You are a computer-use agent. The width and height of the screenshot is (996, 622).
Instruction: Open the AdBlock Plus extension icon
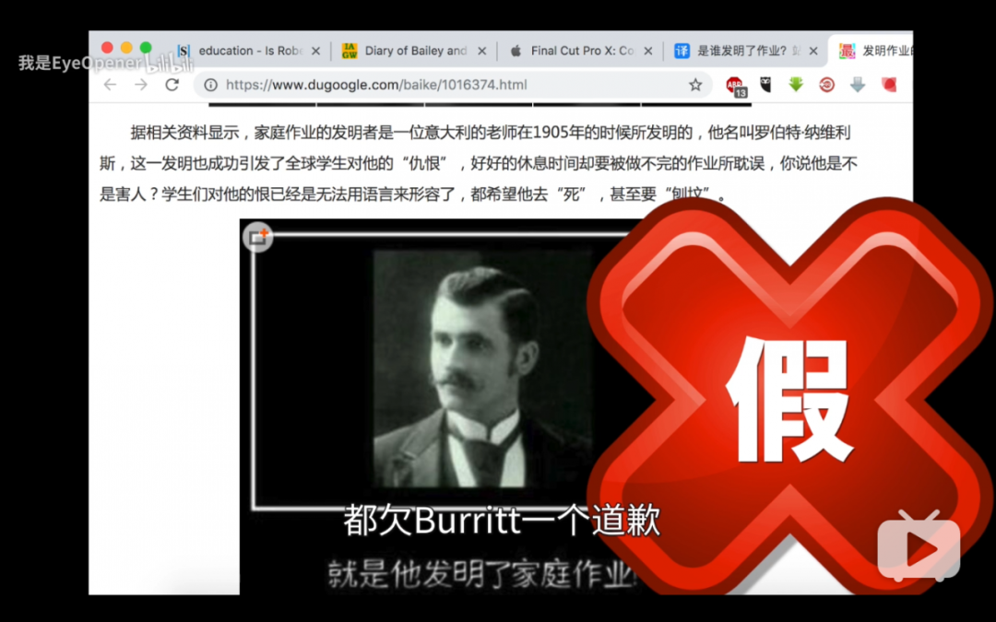point(735,85)
